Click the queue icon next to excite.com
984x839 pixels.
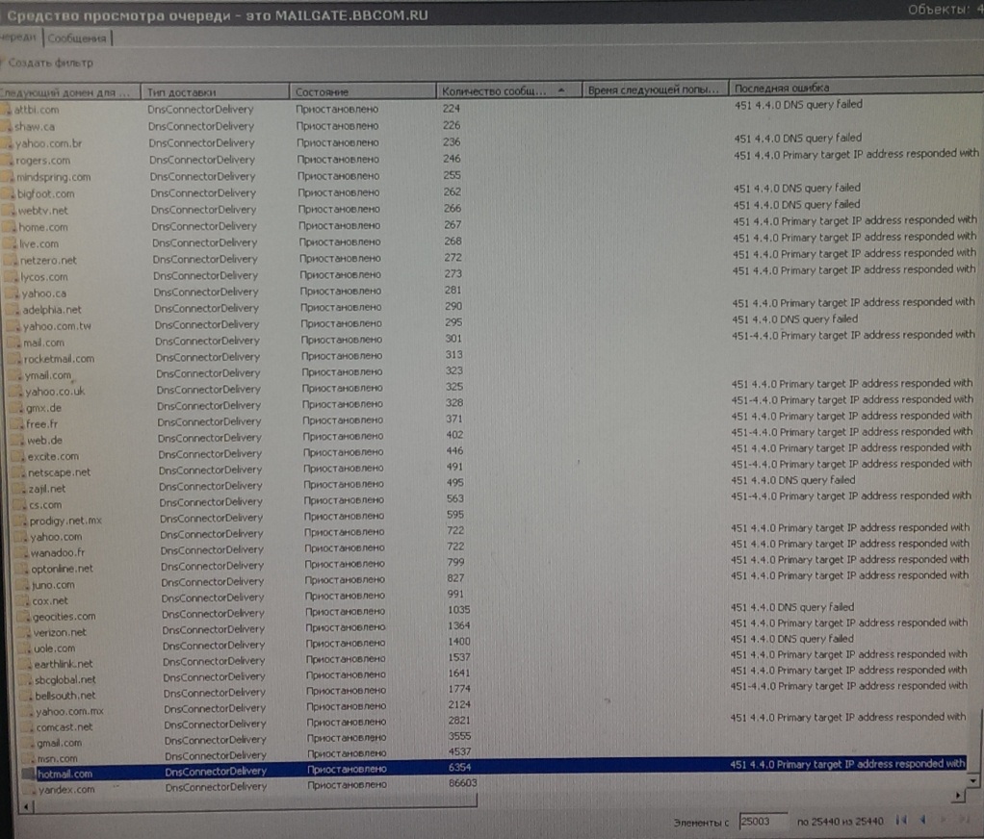point(18,456)
